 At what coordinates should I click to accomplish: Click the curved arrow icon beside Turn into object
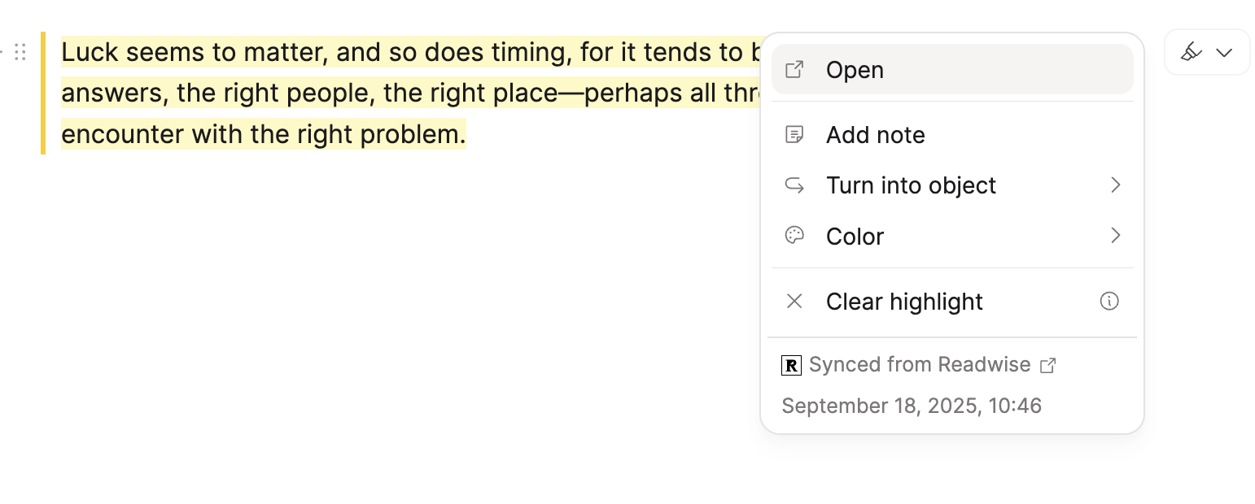[x=794, y=185]
